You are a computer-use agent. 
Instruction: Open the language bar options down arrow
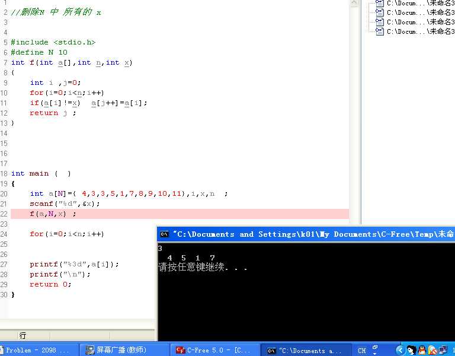tap(374, 354)
